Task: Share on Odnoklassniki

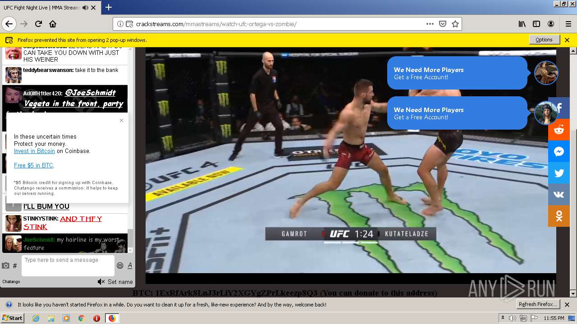Action: 559,216
